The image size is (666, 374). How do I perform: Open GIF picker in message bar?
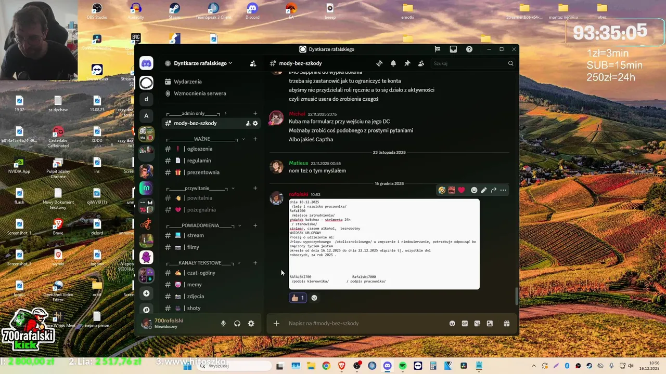pos(465,324)
